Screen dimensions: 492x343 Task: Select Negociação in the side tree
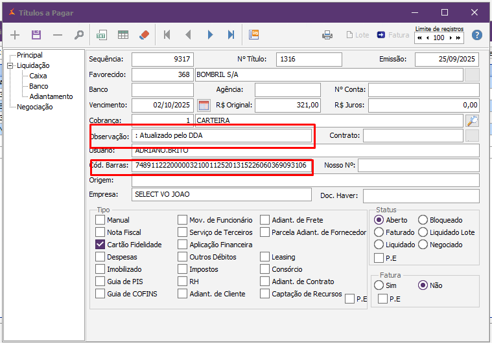[34, 107]
